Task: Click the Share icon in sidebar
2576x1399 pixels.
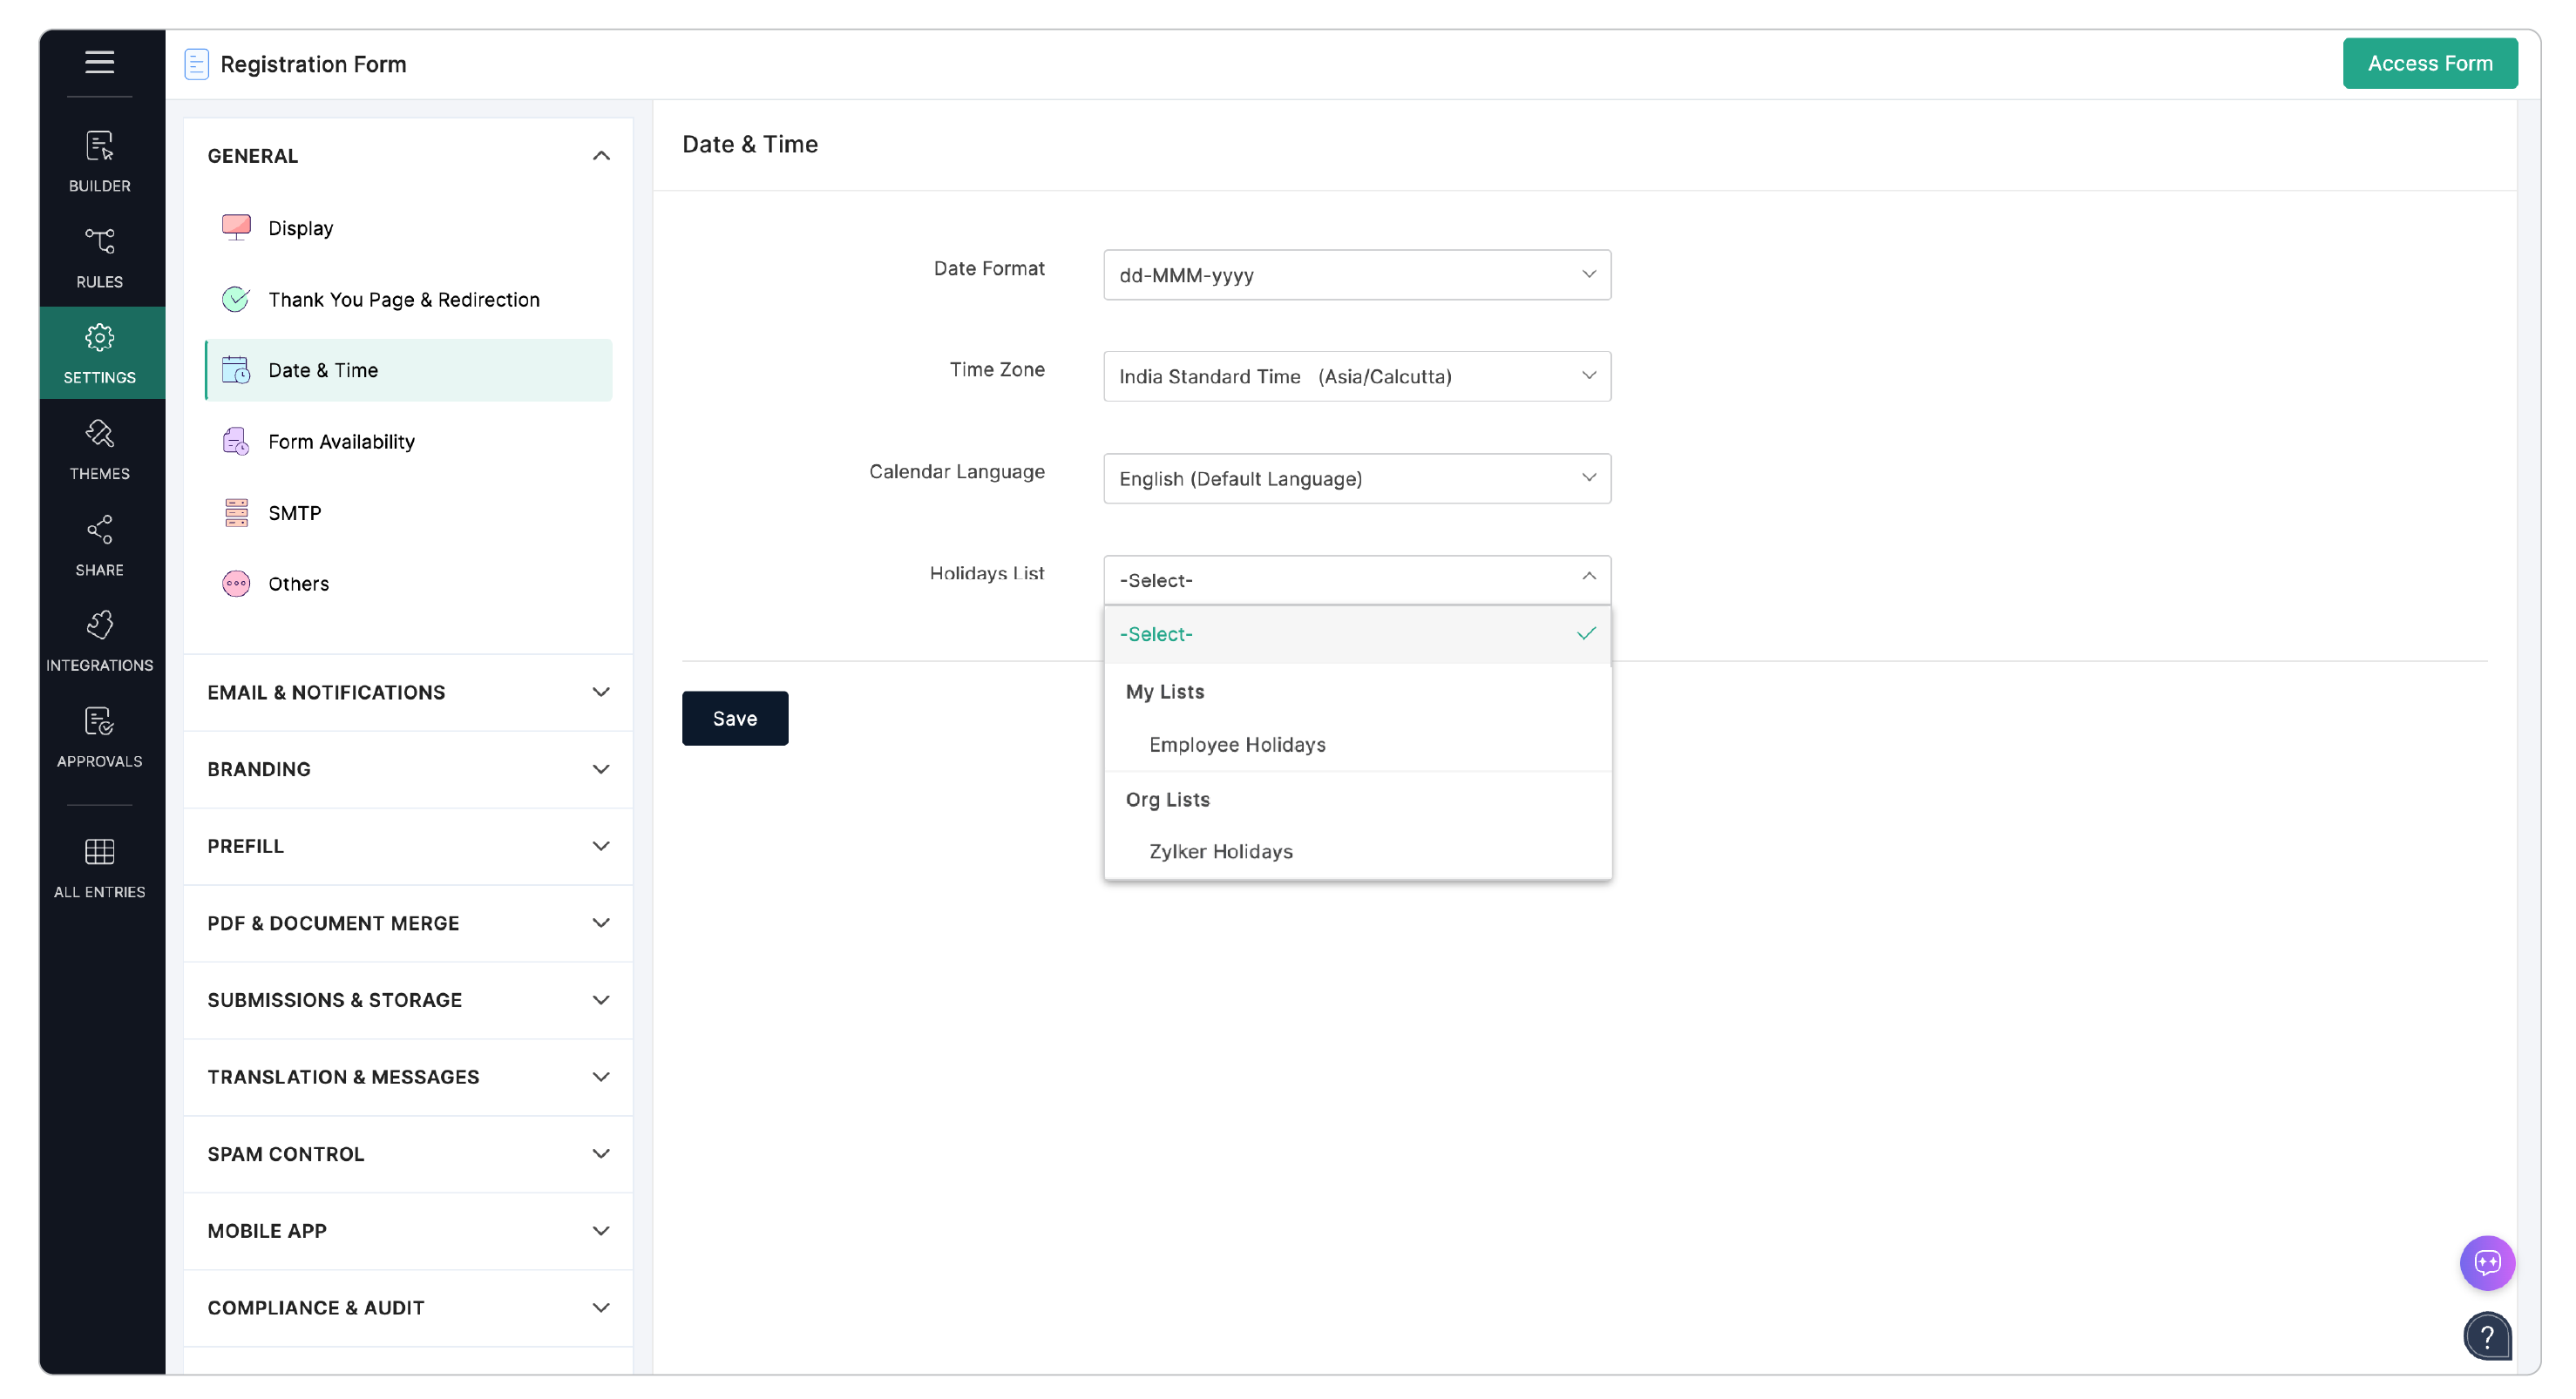Action: click(100, 543)
